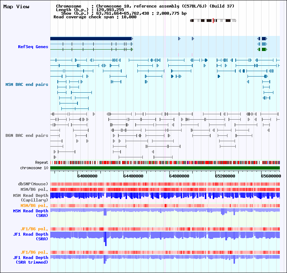Select the green RefSeq transcript line with exons

(91, 49)
